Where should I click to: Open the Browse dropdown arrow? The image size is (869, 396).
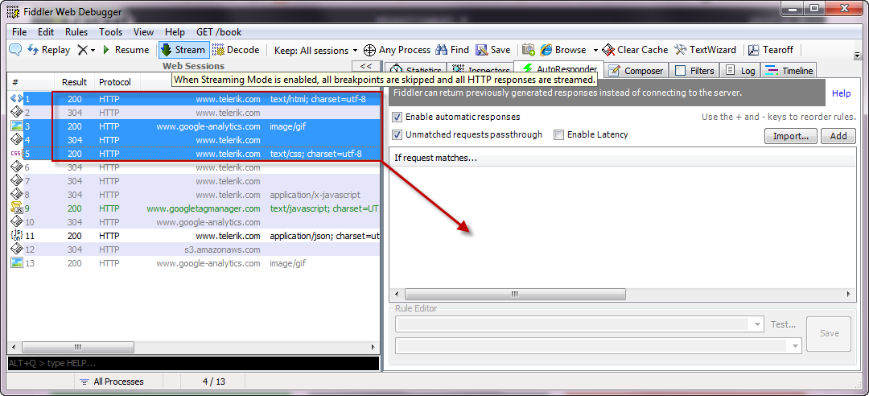tap(595, 51)
